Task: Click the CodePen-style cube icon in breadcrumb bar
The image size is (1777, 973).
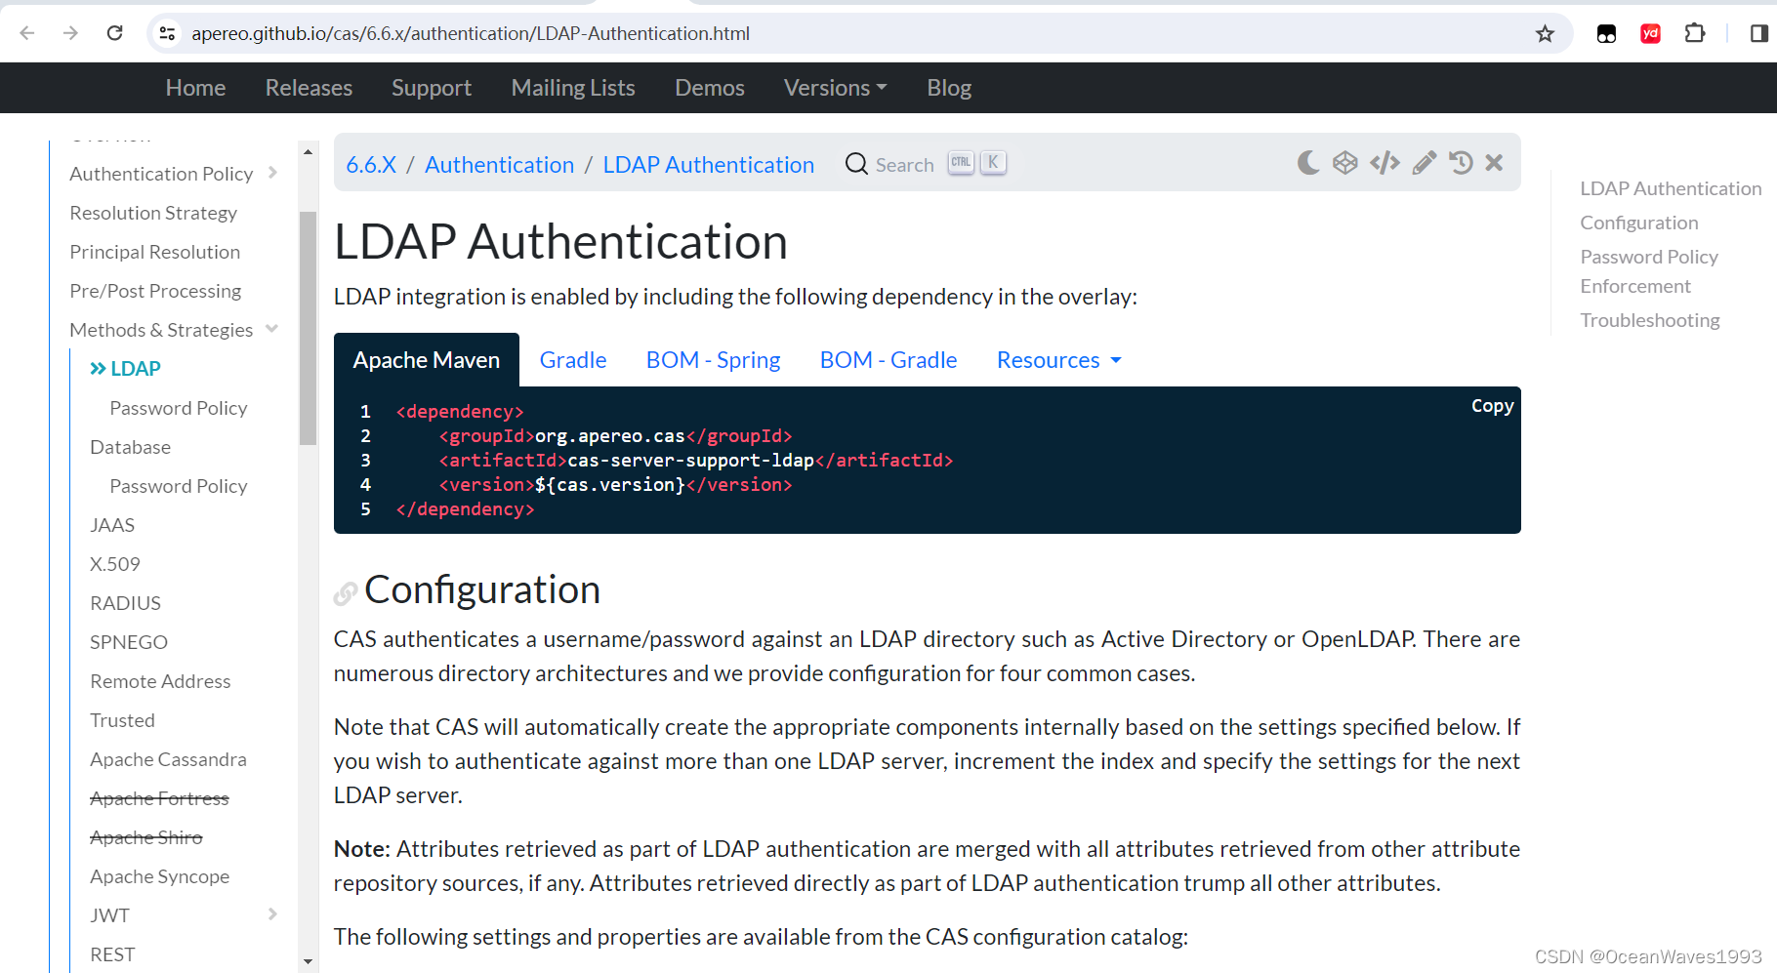Action: point(1345,163)
